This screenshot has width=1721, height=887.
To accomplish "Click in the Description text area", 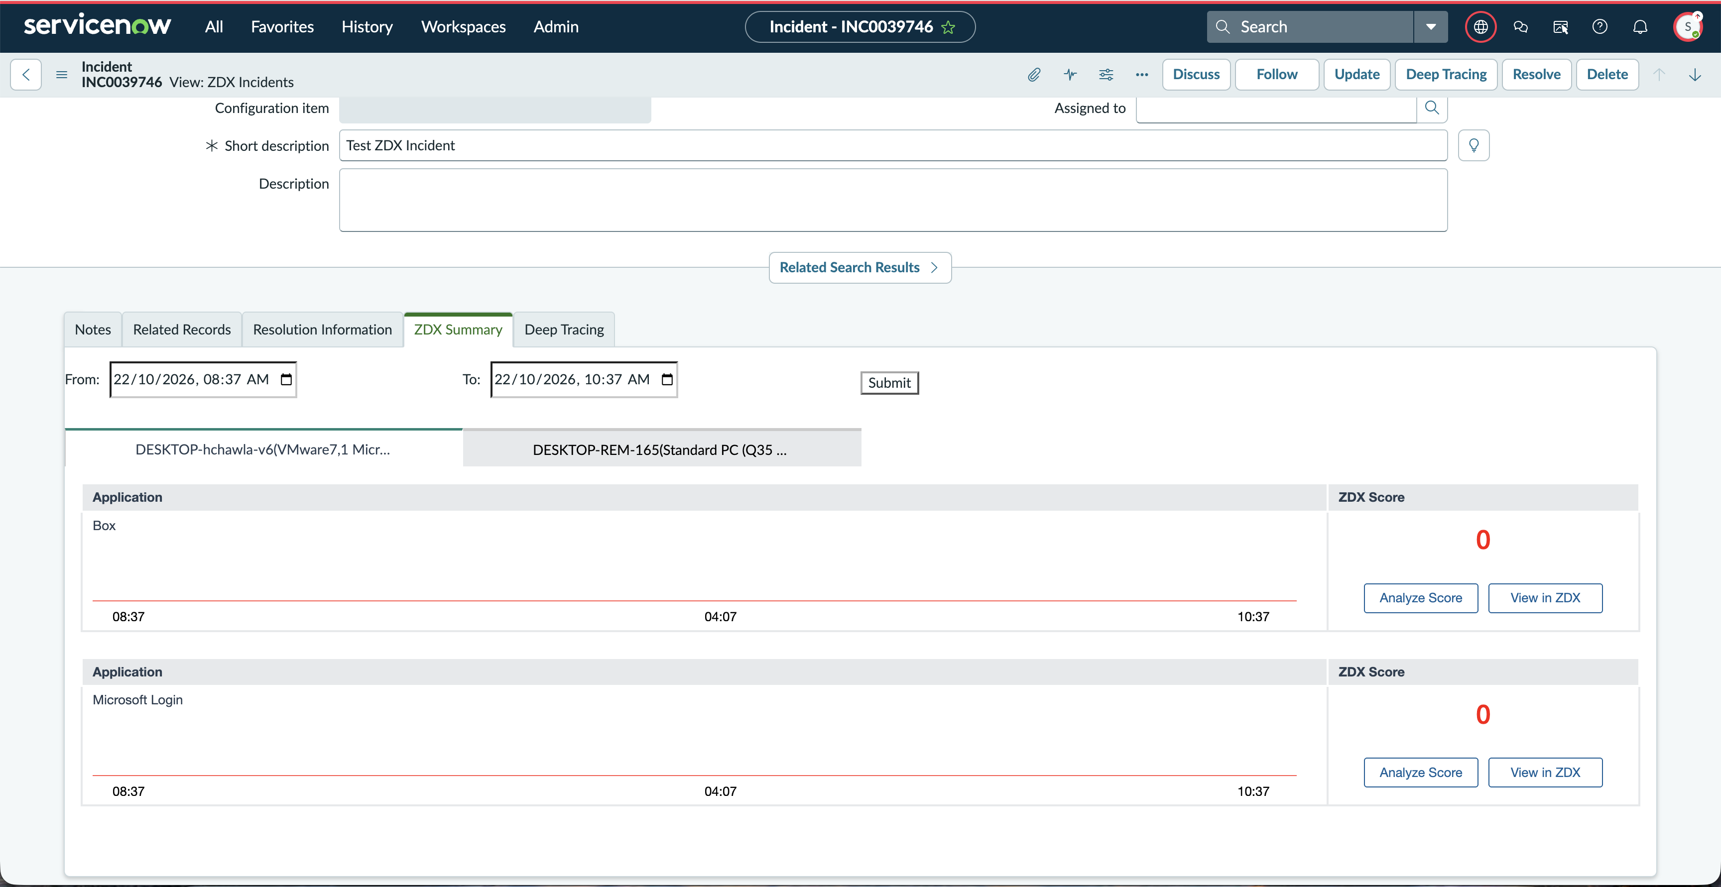I will [x=893, y=201].
